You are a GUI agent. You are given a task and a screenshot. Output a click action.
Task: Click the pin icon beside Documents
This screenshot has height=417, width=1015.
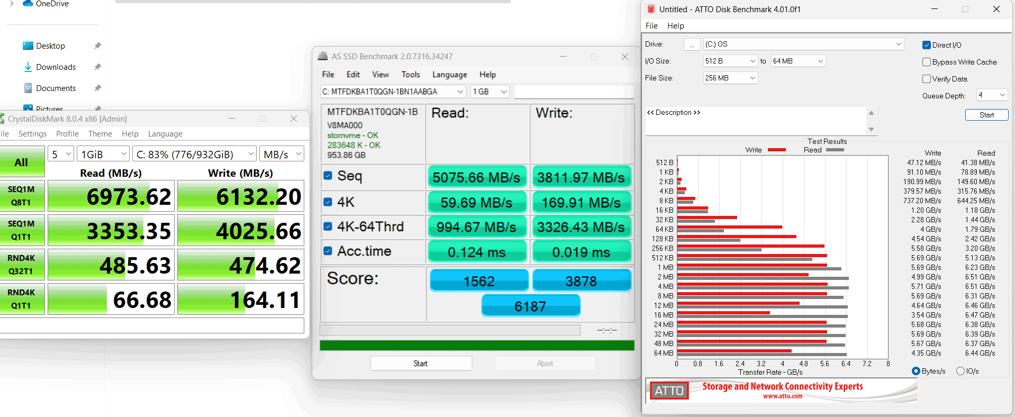pyautogui.click(x=97, y=88)
